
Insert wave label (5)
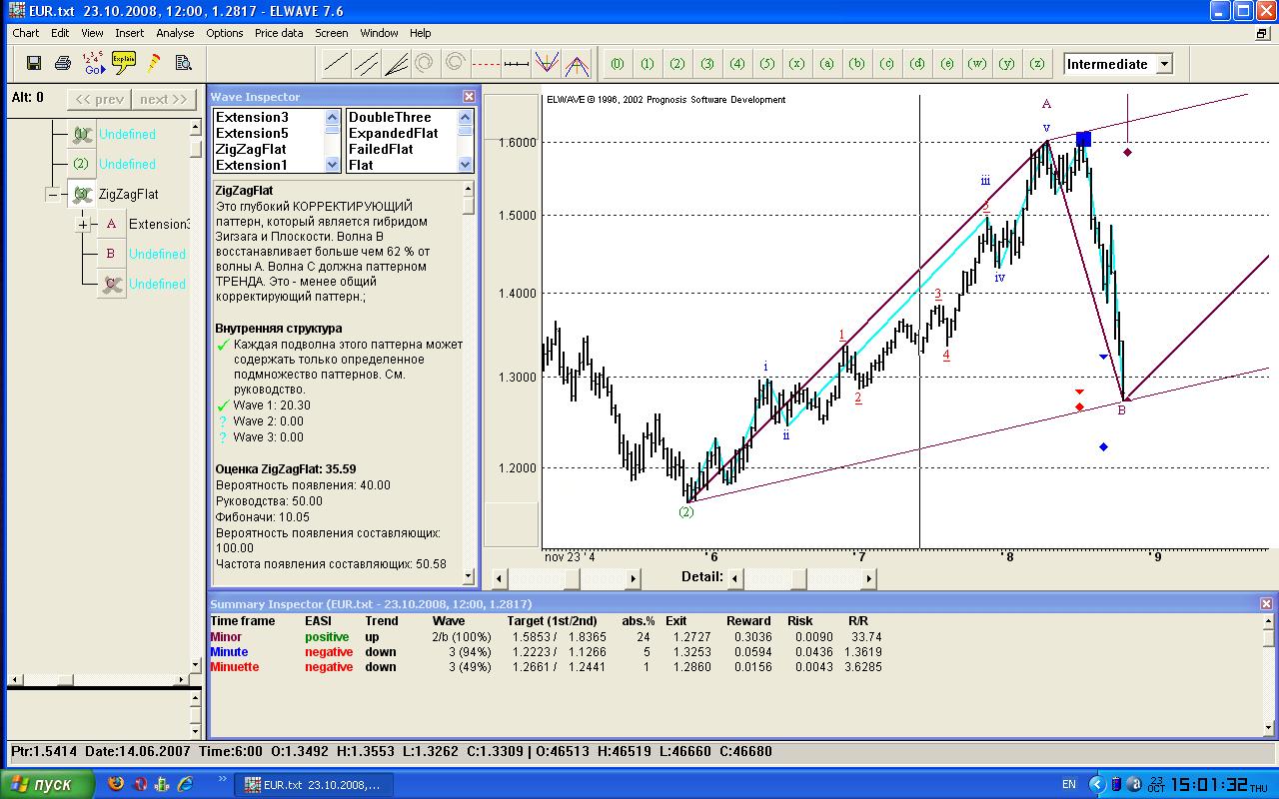(767, 64)
